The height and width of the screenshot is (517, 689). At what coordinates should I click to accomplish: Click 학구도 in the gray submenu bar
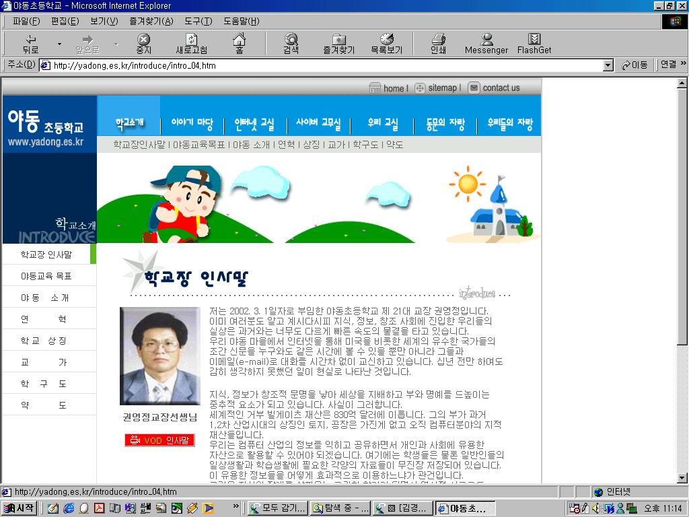point(365,144)
